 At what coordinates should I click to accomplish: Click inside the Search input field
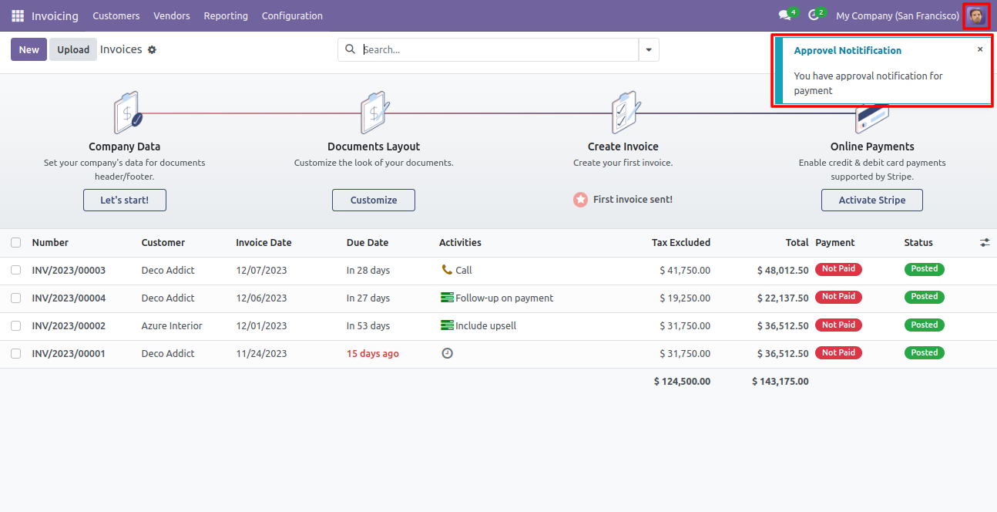pyautogui.click(x=497, y=49)
